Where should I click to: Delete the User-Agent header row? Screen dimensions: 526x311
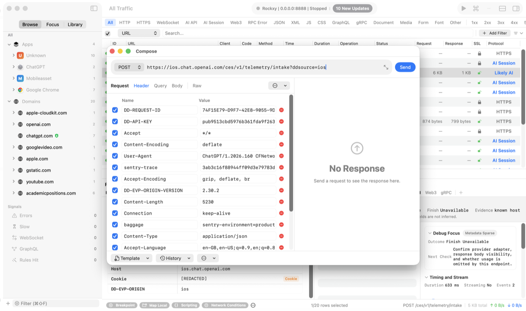[x=282, y=156]
